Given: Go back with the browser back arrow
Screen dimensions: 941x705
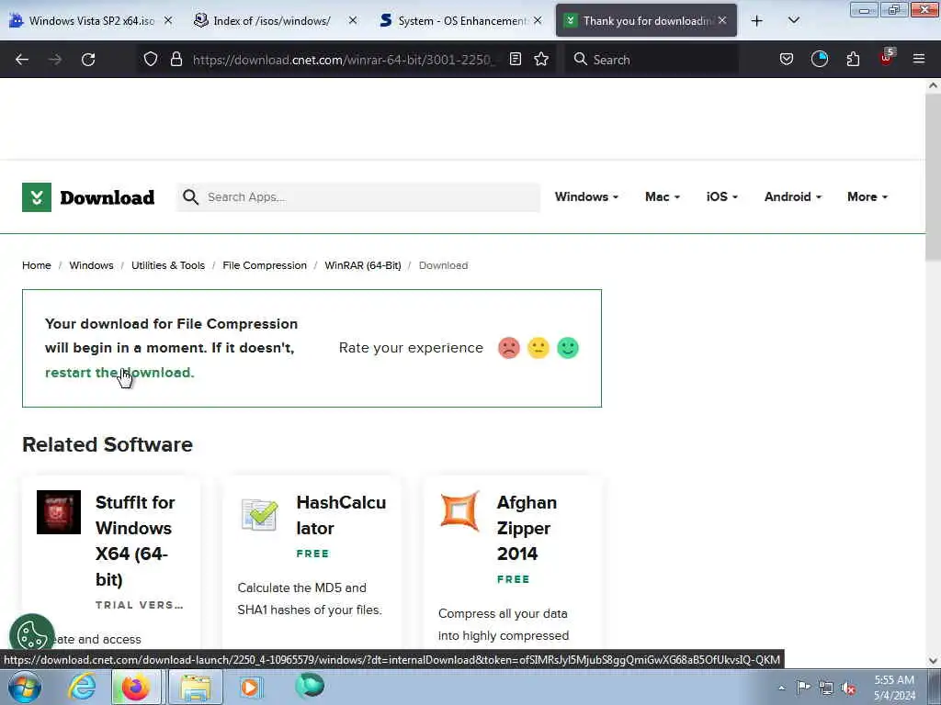Looking at the screenshot, I should tap(22, 60).
